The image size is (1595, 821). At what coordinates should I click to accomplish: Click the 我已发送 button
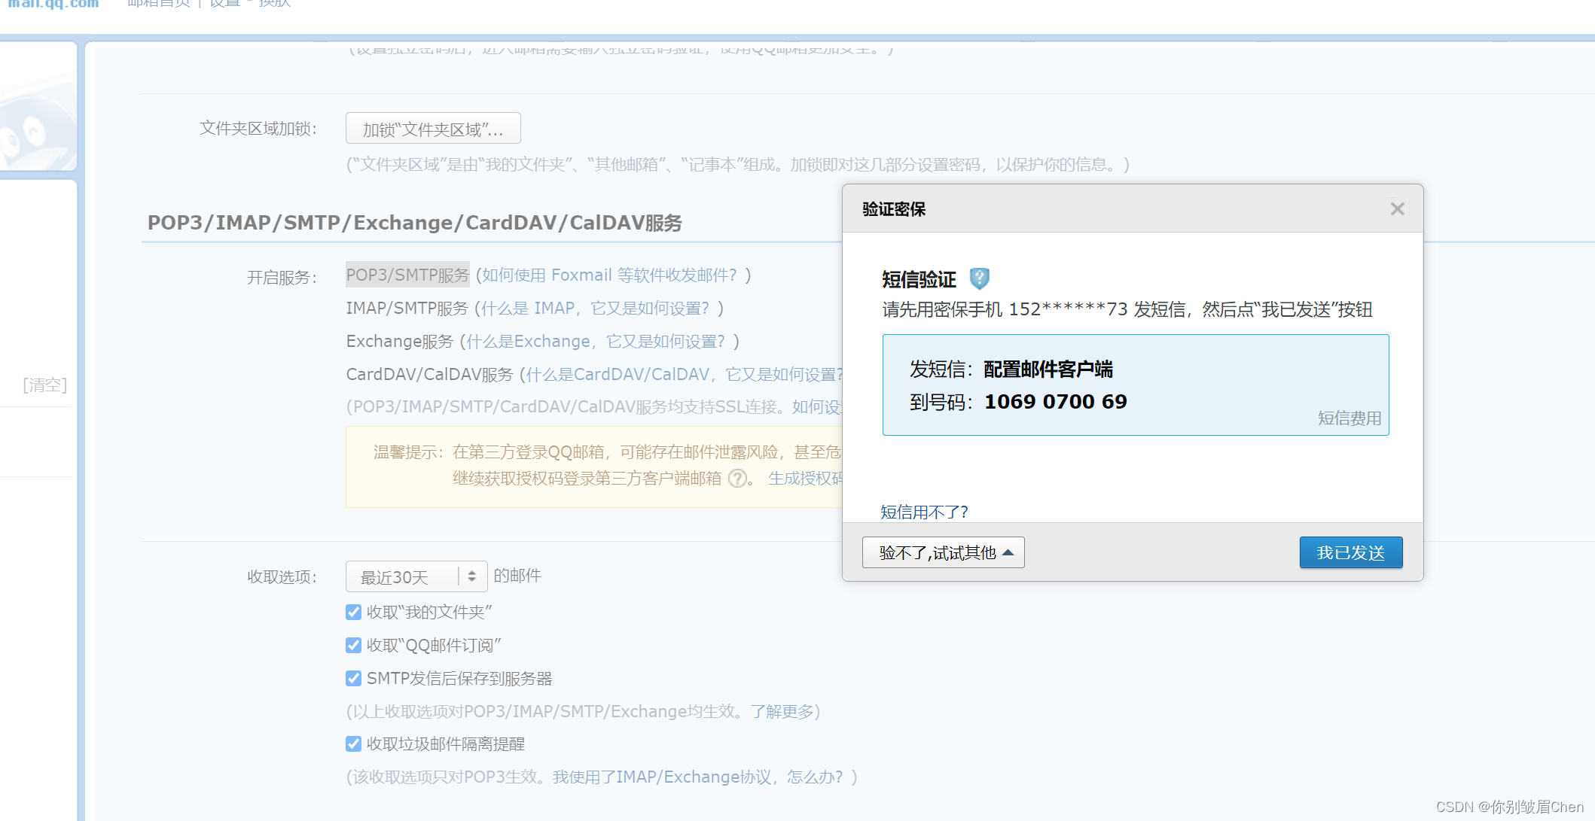tap(1351, 552)
